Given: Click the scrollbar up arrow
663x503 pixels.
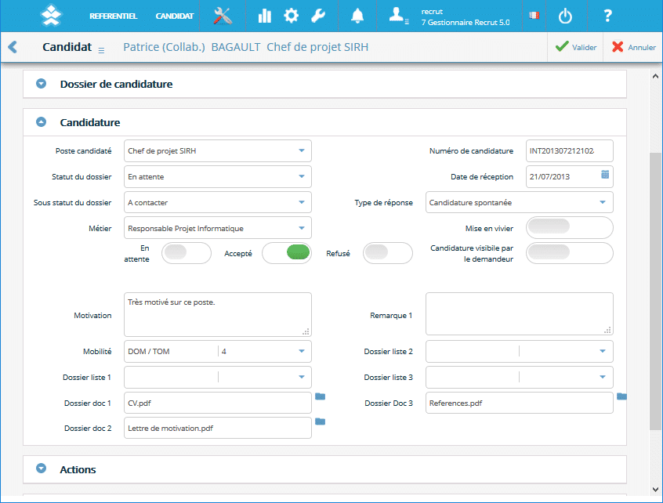Looking at the screenshot, I should tap(655, 77).
